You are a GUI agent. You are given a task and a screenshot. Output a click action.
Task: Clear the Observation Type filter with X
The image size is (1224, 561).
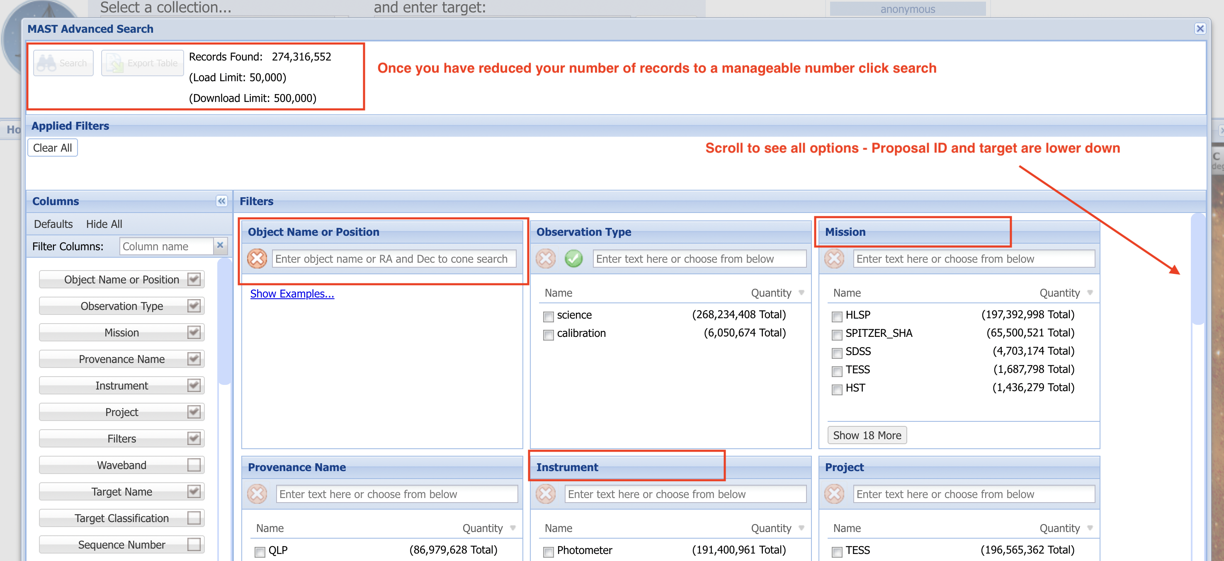[546, 259]
